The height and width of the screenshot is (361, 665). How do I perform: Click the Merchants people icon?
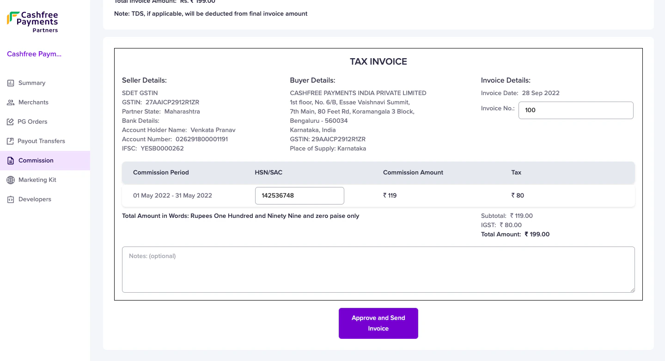11,102
